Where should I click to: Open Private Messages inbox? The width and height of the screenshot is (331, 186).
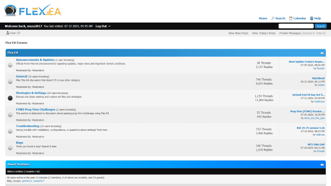coord(290,33)
